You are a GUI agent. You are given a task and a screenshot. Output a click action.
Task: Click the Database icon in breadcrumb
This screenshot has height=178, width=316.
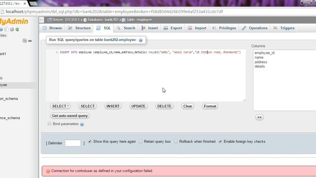(85, 20)
